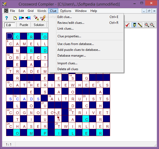This screenshot has height=149, width=159.
Task: Click the question mark help icon
Action: [x=6, y=18]
